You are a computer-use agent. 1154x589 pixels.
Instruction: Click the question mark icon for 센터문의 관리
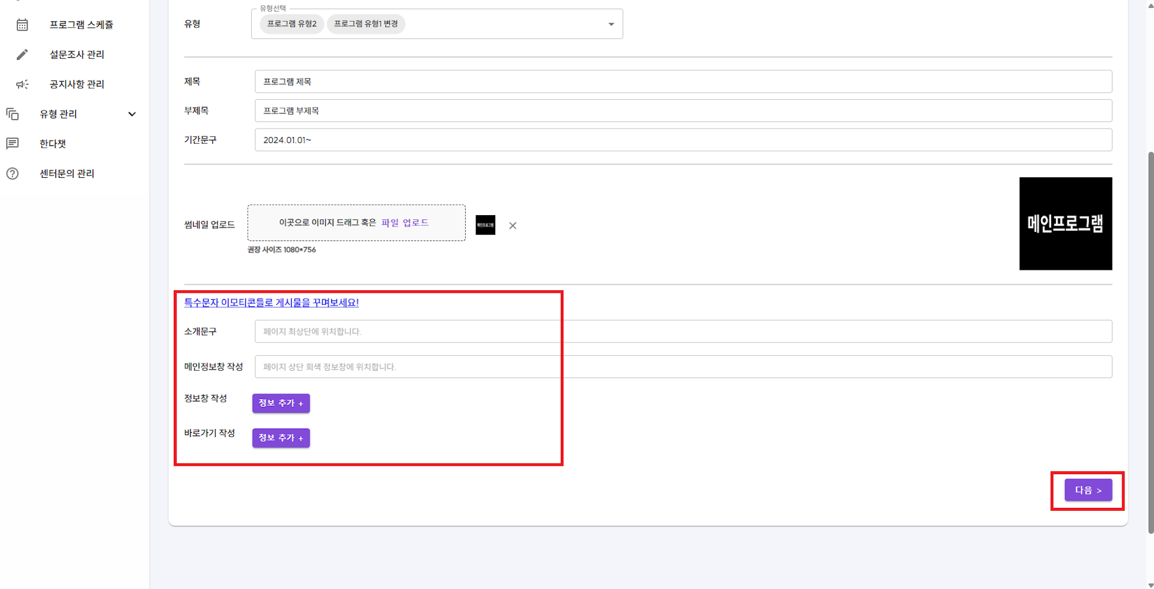[x=13, y=174]
